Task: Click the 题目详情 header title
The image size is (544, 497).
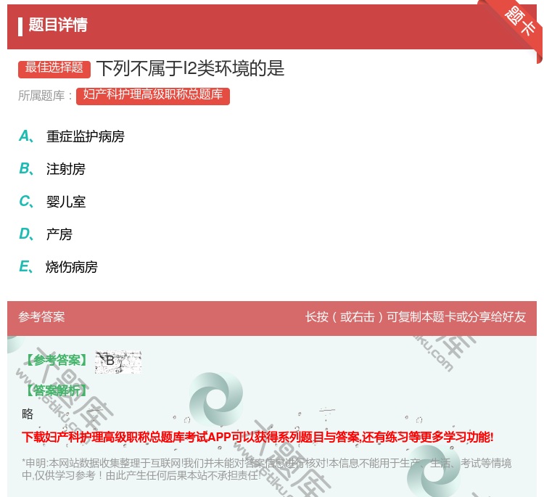Action: coord(58,25)
